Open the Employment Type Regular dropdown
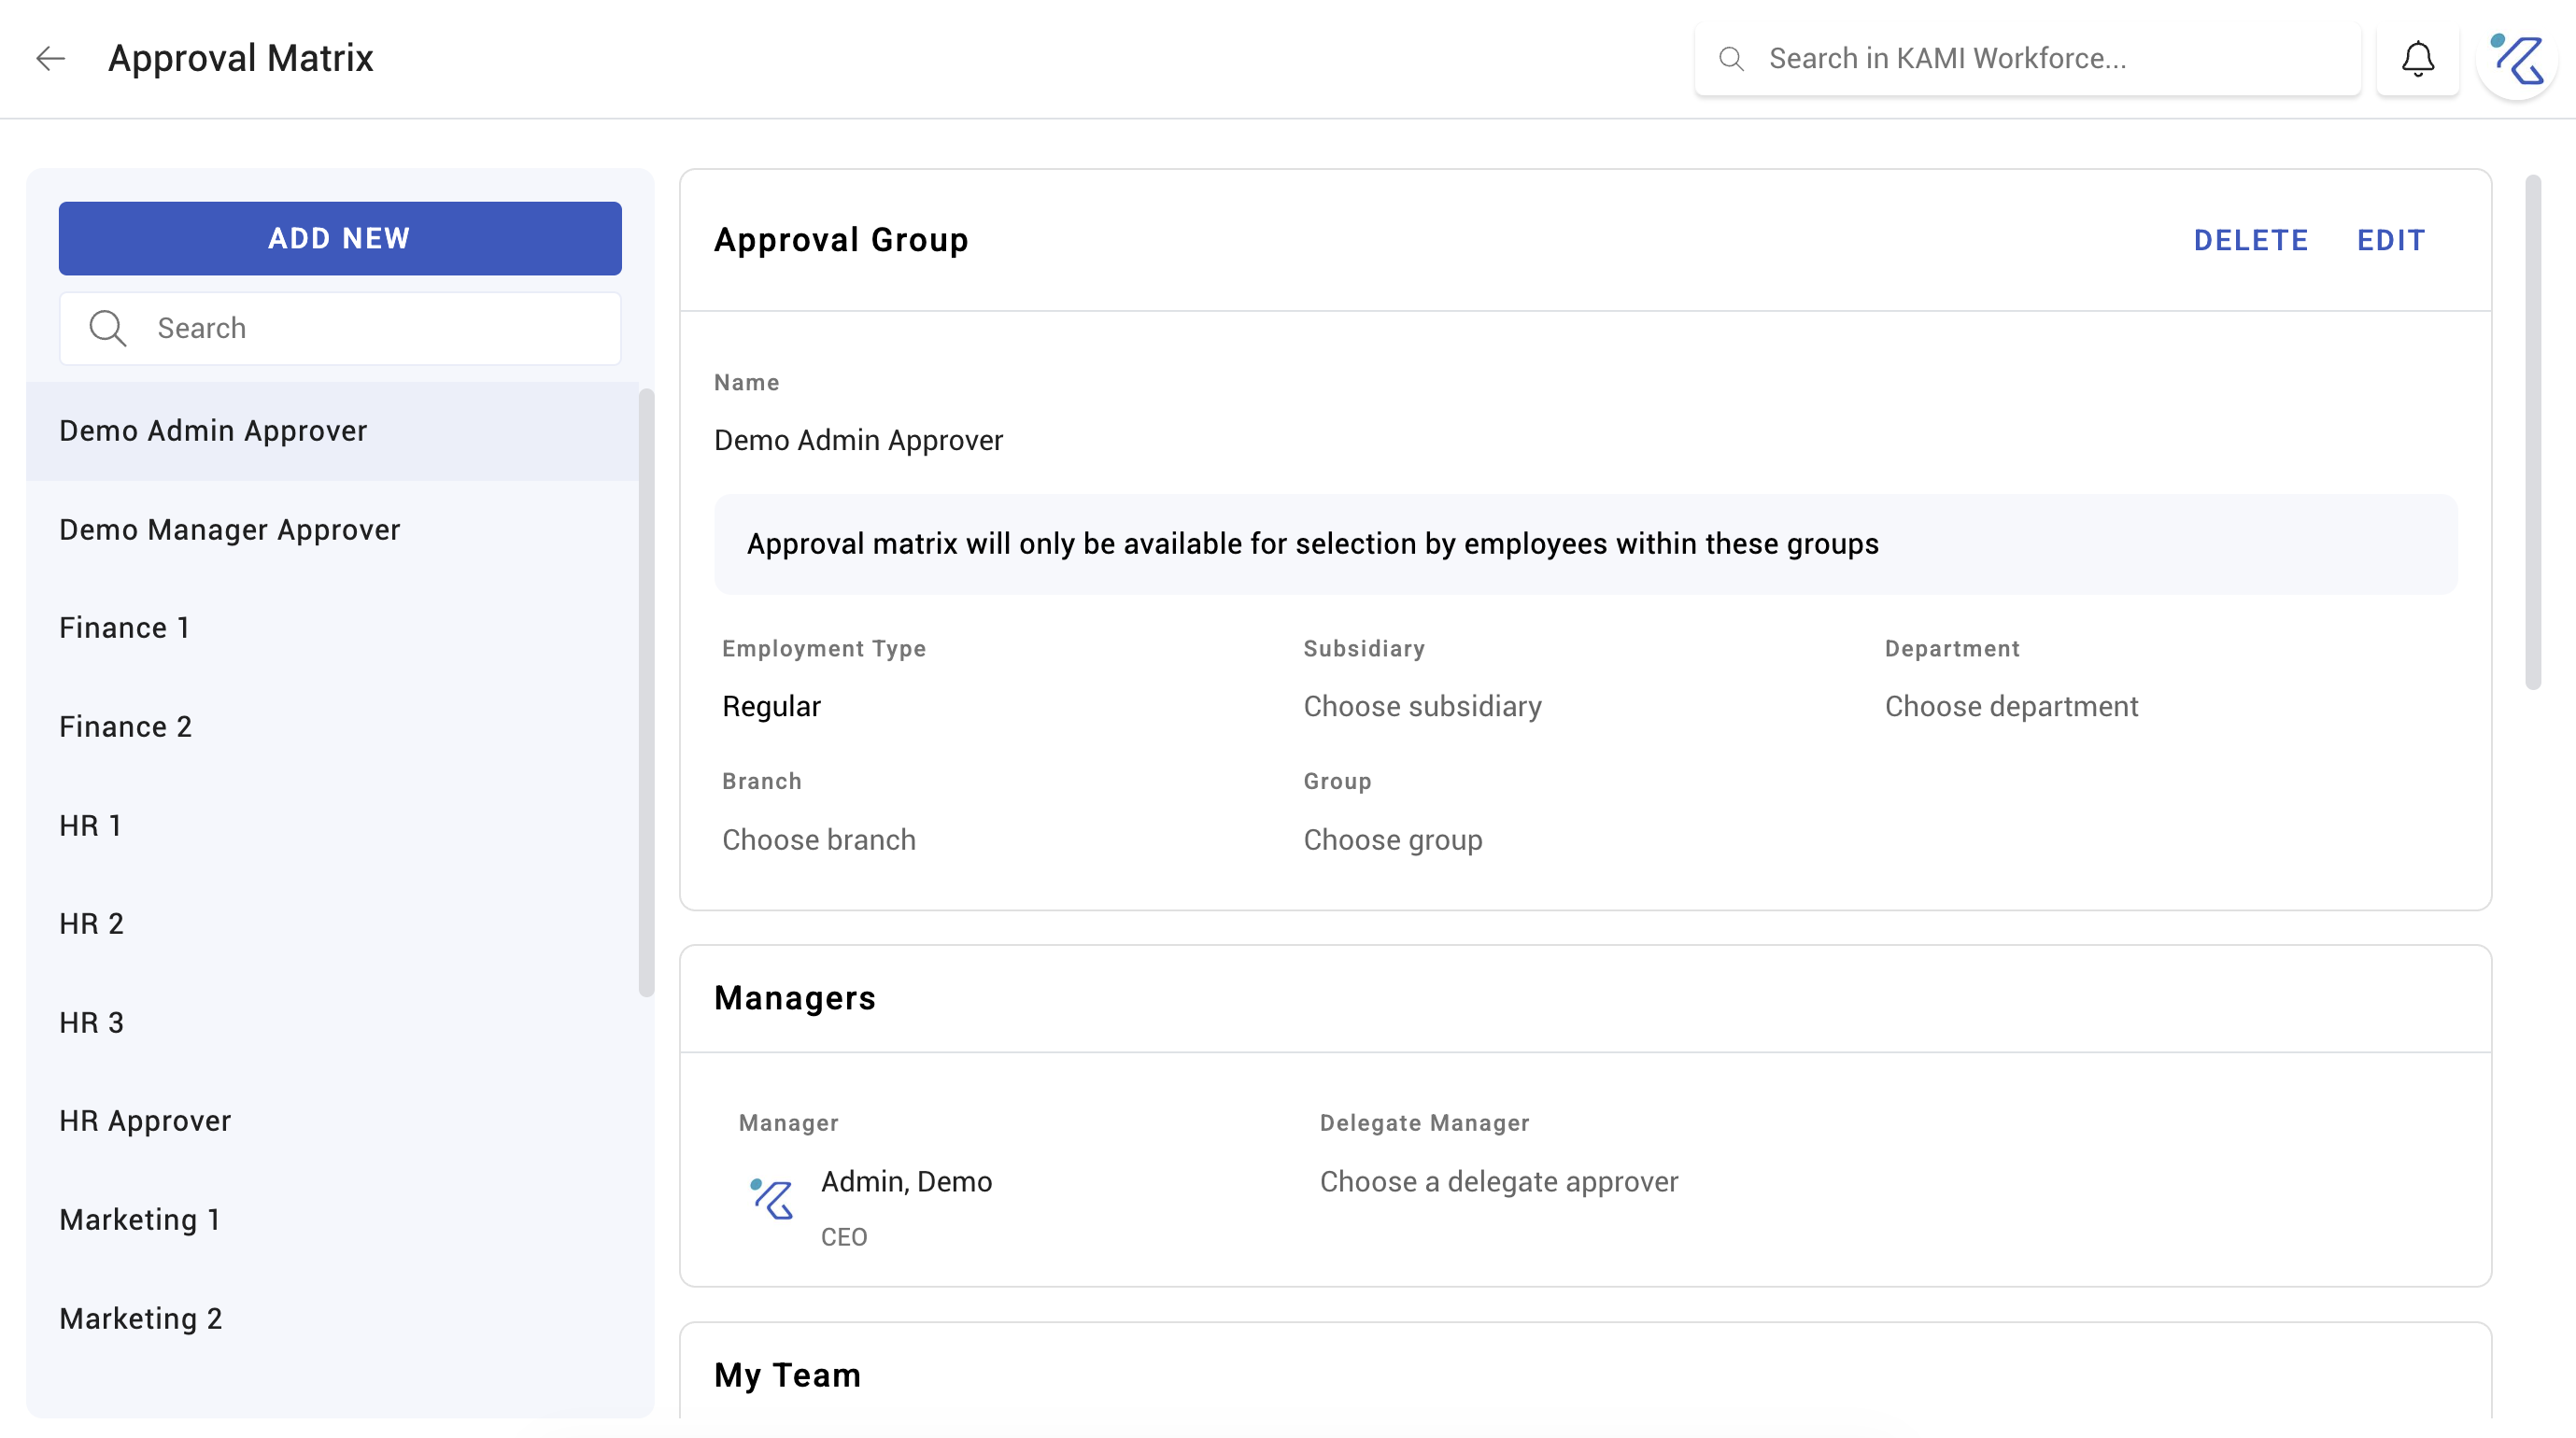This screenshot has height=1438, width=2576. pos(771,707)
